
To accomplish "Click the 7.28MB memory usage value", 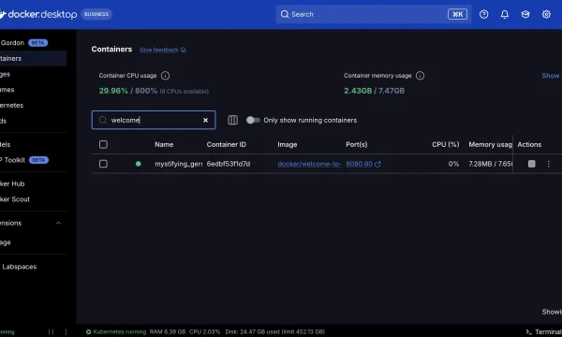I will 490,164.
